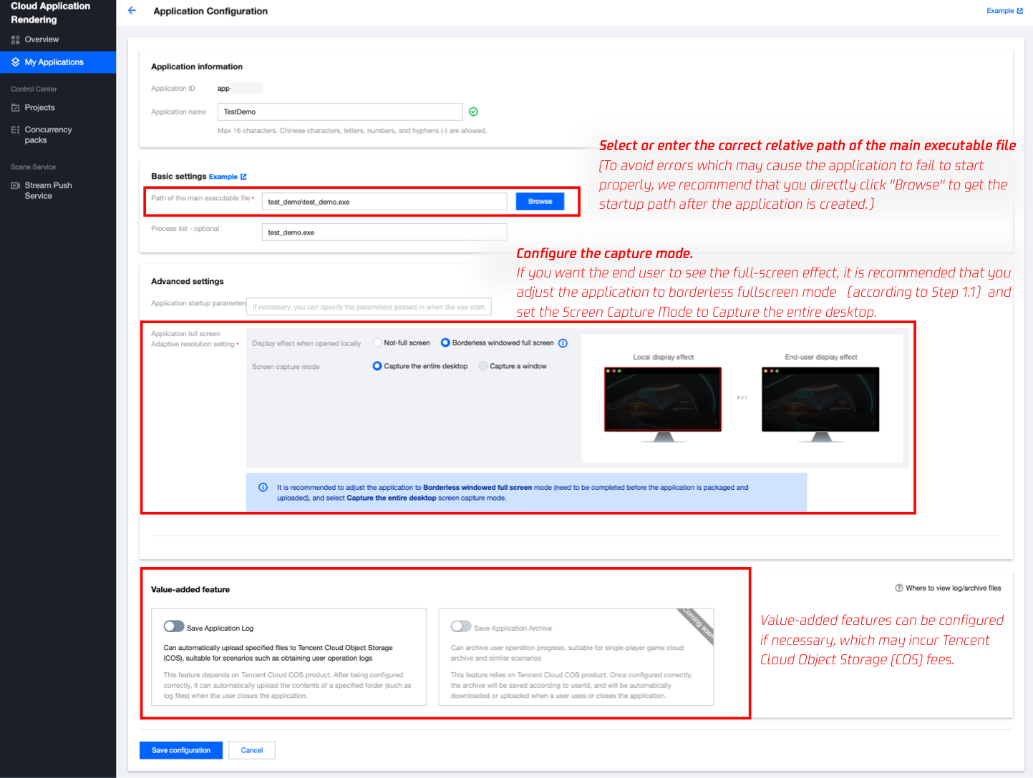
Task: Click the Stream Push Service sidebar icon
Action: (x=16, y=186)
